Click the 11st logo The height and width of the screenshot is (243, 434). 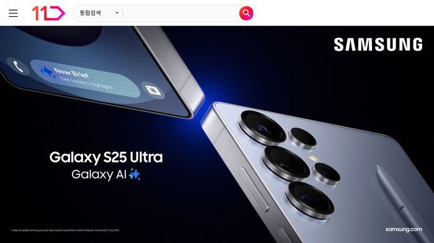coord(48,13)
